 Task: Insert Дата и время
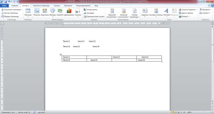point(186,13)
